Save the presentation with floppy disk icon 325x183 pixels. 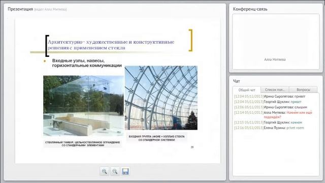[125, 171]
